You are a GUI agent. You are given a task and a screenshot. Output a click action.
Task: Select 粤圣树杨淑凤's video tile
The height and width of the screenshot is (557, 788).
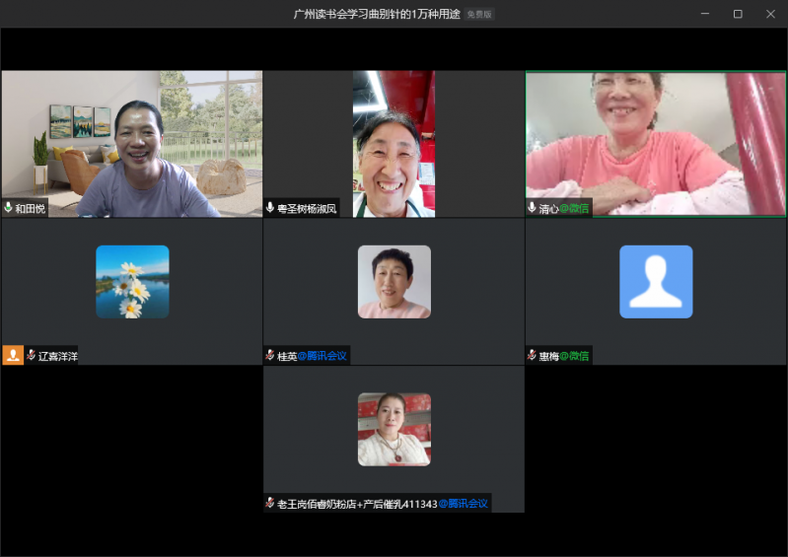click(x=394, y=138)
